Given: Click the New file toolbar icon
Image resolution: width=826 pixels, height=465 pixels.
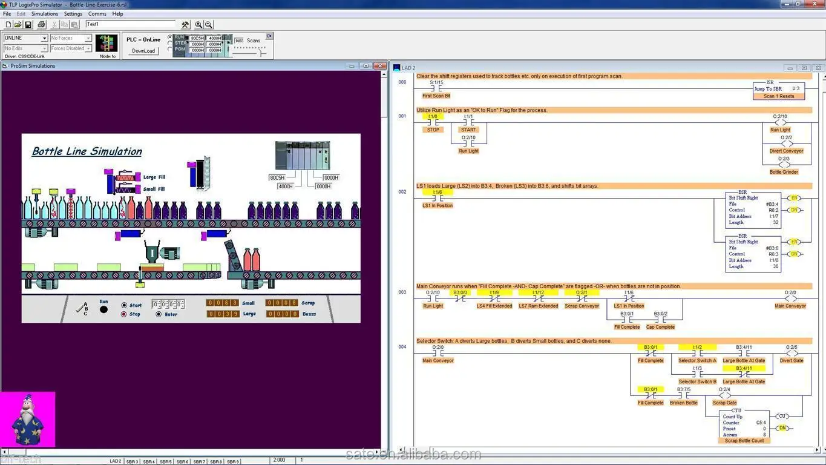Looking at the screenshot, I should point(8,25).
